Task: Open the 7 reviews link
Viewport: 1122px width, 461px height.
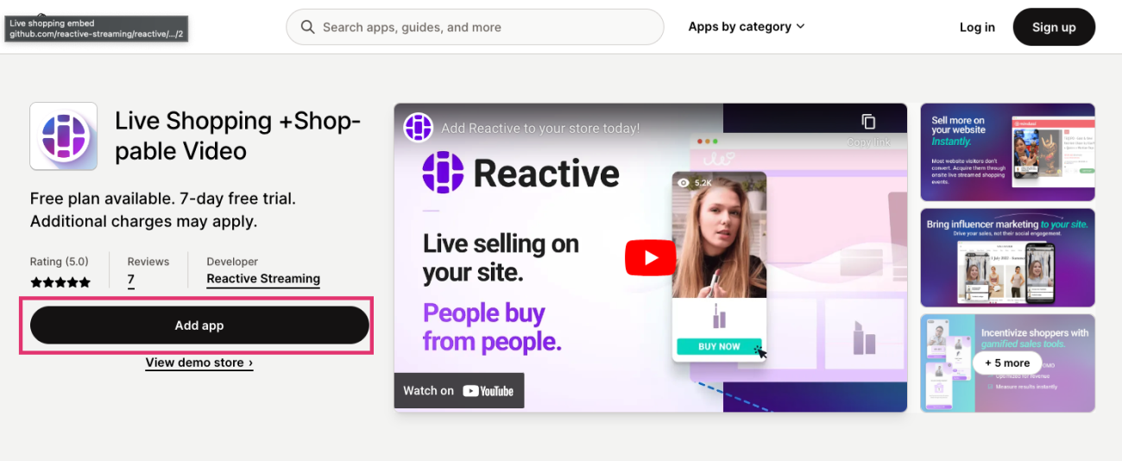Action: [131, 280]
